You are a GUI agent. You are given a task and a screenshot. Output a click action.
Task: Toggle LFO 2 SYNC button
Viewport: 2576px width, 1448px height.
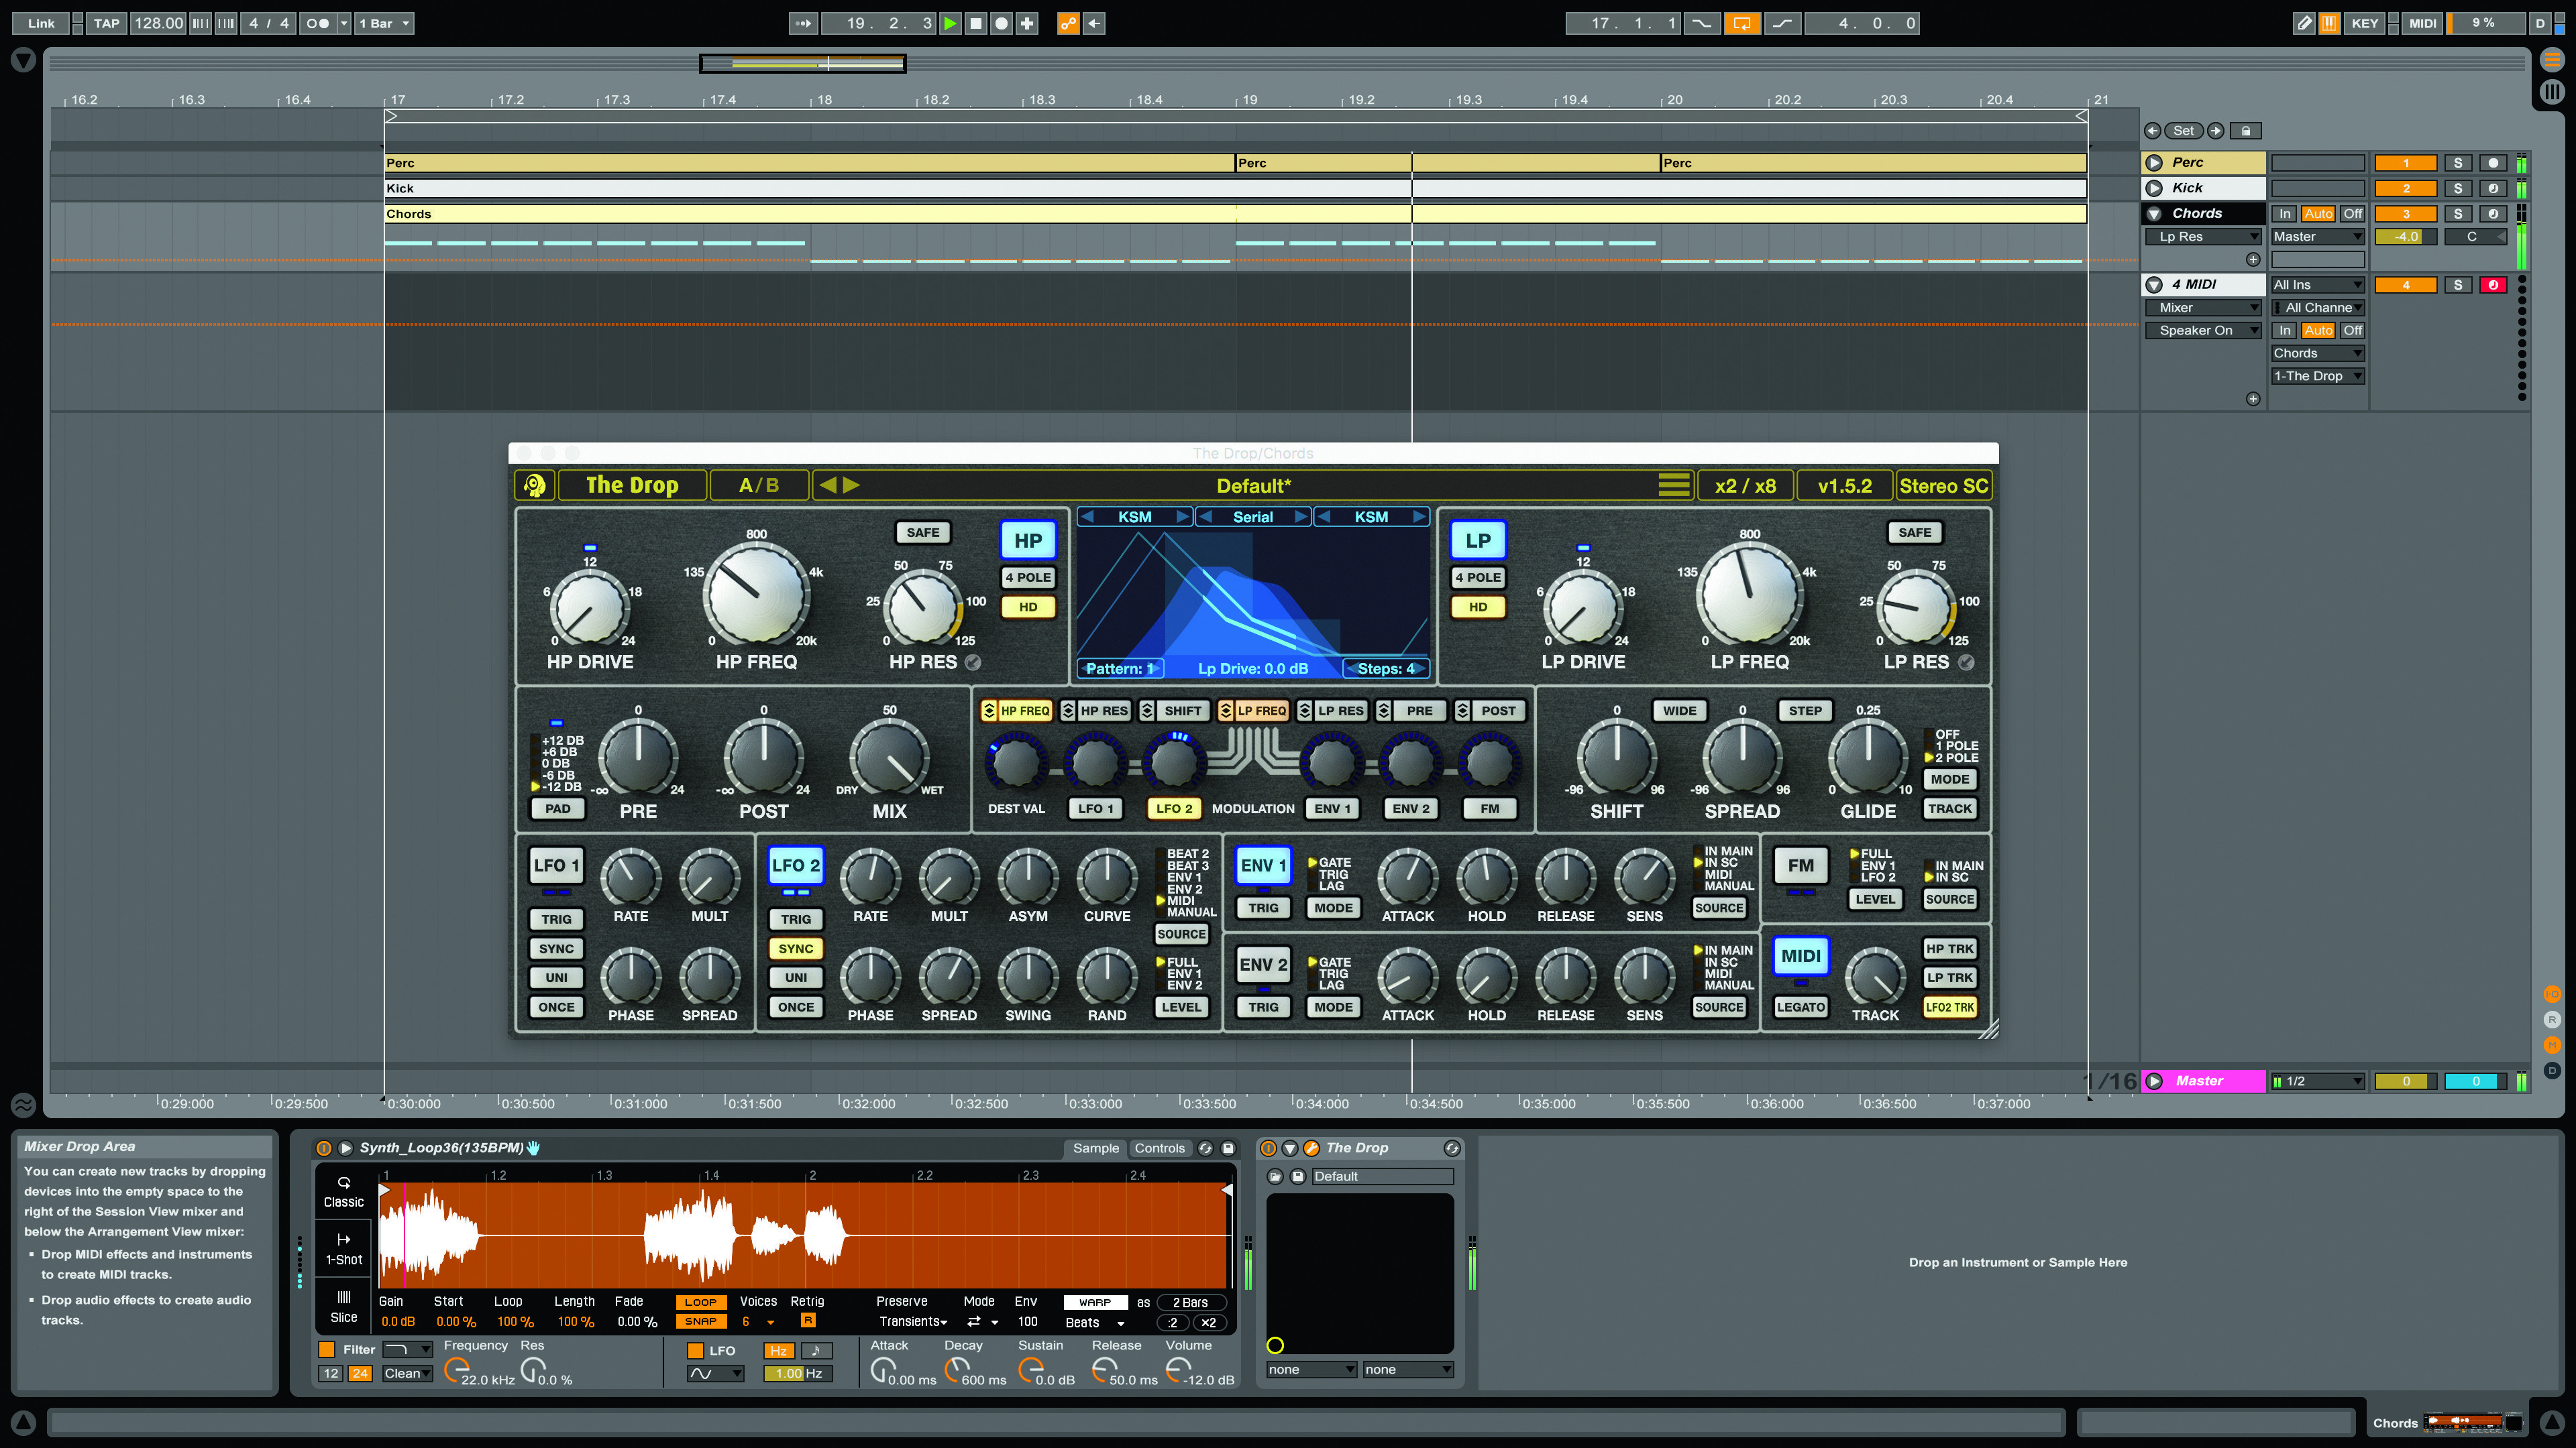796,949
